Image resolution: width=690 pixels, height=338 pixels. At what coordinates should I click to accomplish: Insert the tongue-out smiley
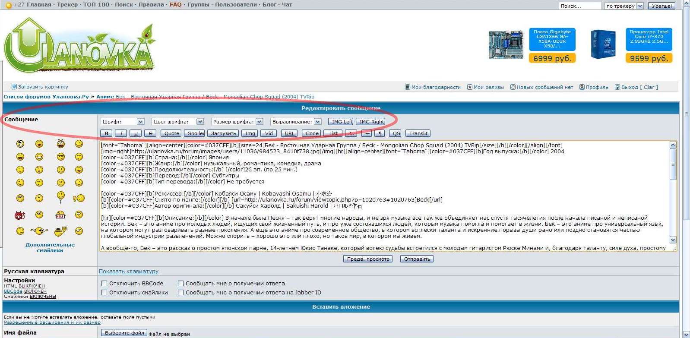(79, 170)
